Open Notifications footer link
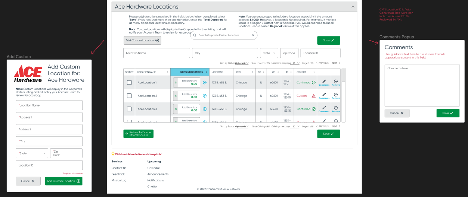 pyautogui.click(x=155, y=180)
